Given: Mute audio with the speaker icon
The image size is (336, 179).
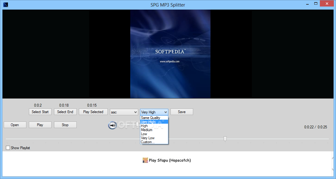Looking at the screenshot, I should (x=112, y=125).
